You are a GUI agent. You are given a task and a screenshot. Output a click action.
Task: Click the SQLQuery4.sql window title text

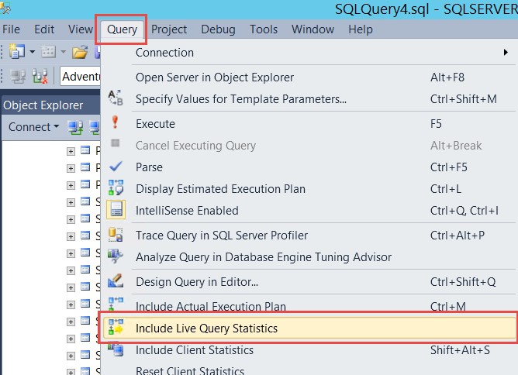point(382,9)
